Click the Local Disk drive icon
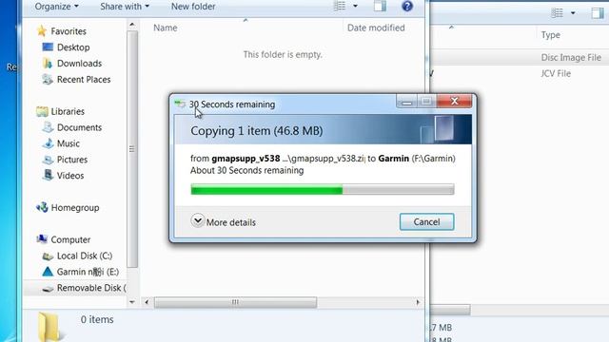 48,256
